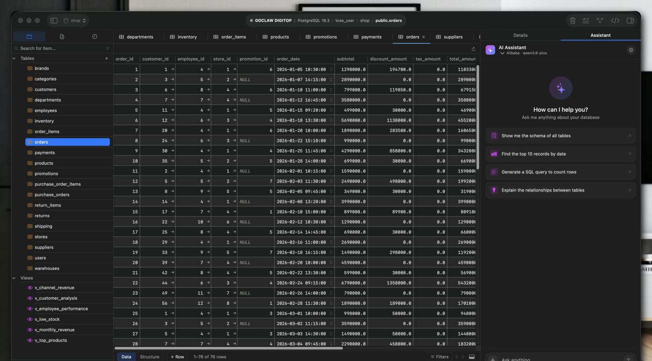
Task: Follow store_id link arrow in order 10 row
Action: (234, 161)
